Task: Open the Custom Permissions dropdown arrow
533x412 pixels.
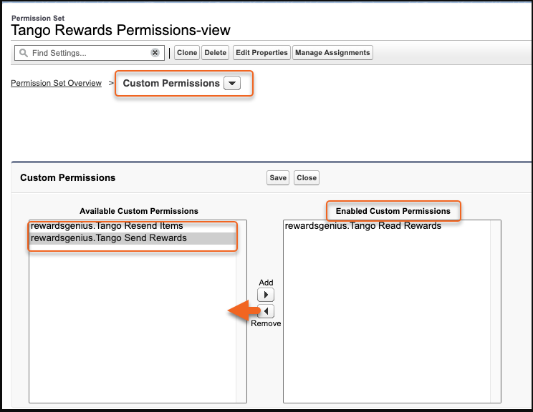Action: [x=232, y=83]
